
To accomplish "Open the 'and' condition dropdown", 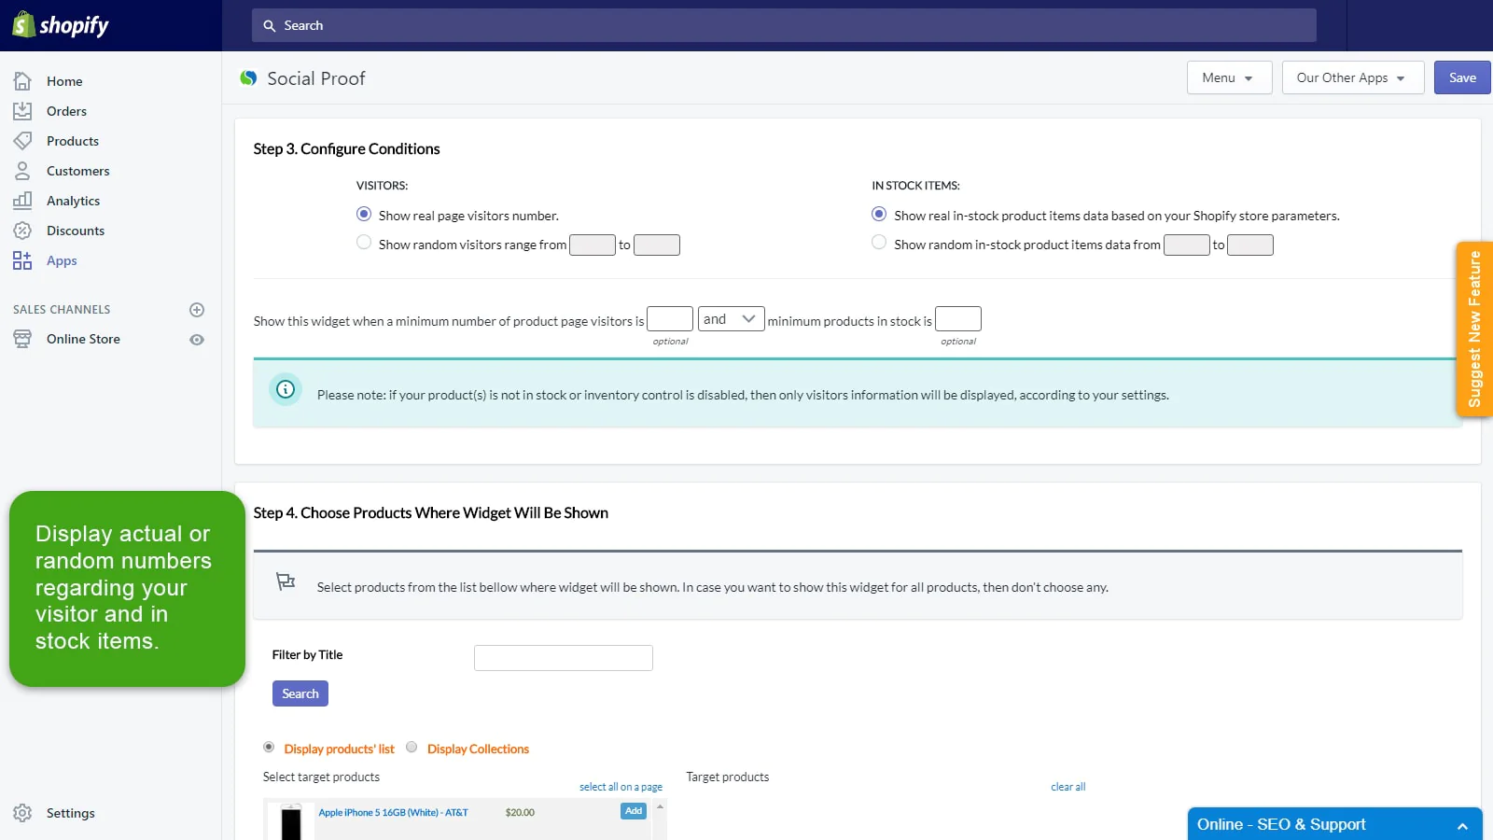I will 731,319.
